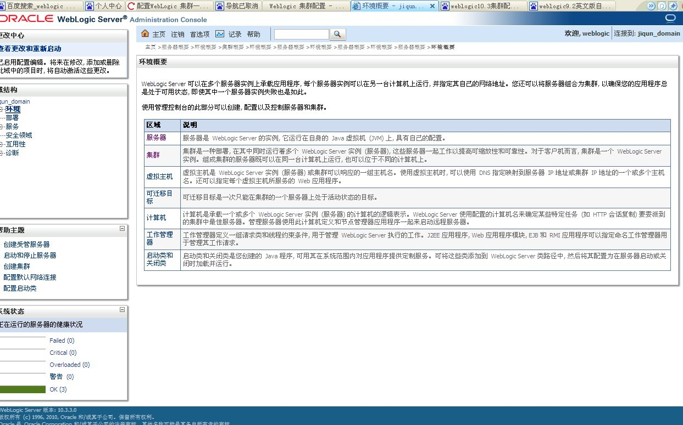Click 主页 in the console toolbar
This screenshot has width=683, height=425.
[x=159, y=34]
